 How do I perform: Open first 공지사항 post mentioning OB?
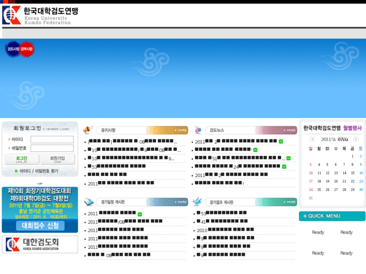(x=132, y=141)
